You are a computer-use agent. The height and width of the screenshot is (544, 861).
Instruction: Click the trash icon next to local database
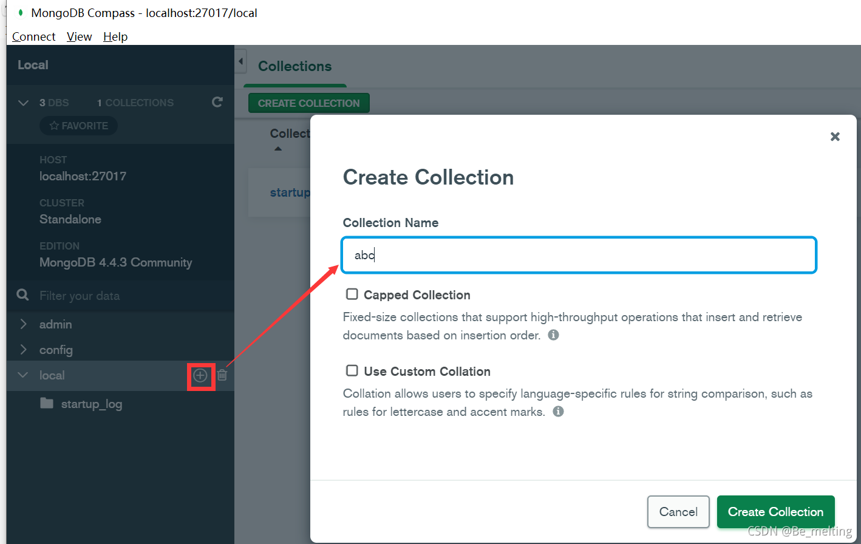[x=222, y=375]
